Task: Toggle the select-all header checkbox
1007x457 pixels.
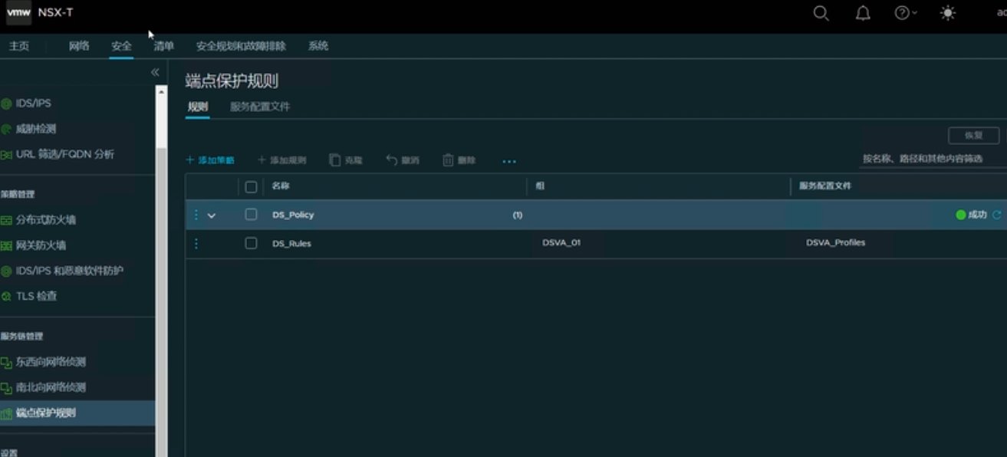Action: [x=251, y=186]
